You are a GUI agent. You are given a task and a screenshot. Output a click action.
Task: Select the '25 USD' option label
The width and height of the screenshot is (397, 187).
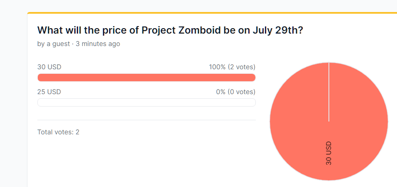coord(49,92)
